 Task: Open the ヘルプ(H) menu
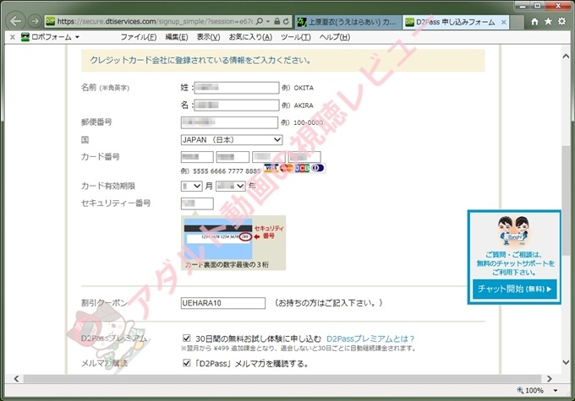335,37
